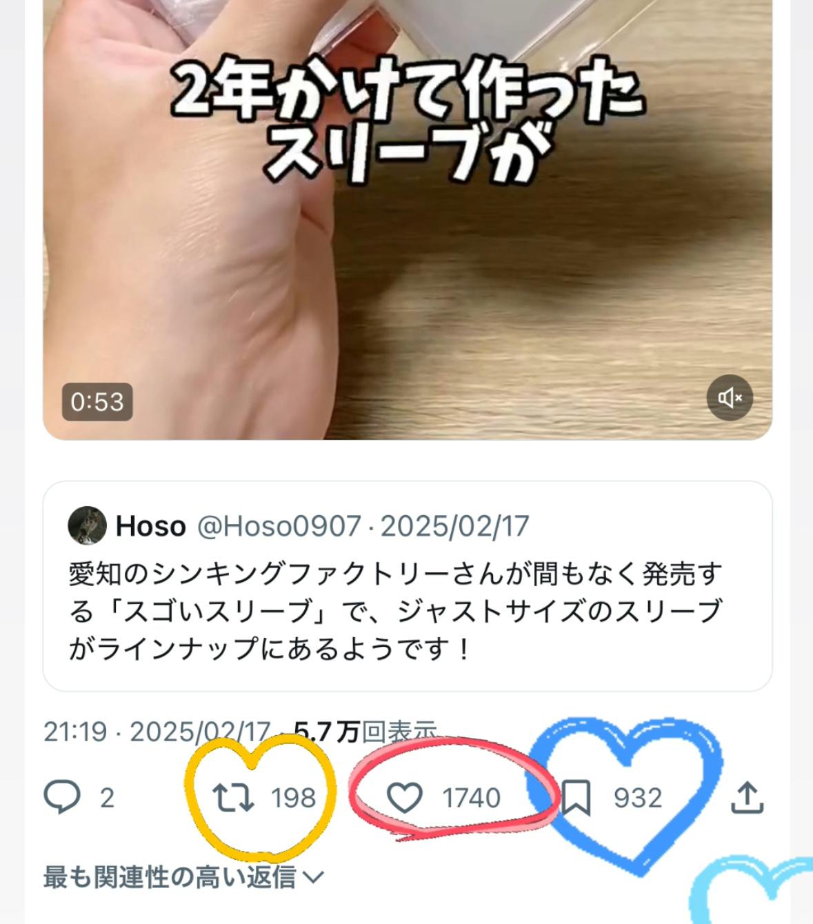The height and width of the screenshot is (924, 813).
Task: Open the quoted post text card
Action: tap(408, 586)
